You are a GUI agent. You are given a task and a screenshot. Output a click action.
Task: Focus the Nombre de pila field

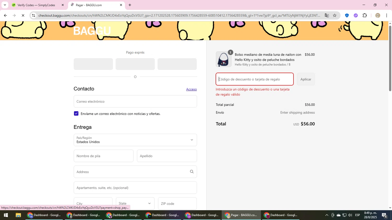(103, 156)
